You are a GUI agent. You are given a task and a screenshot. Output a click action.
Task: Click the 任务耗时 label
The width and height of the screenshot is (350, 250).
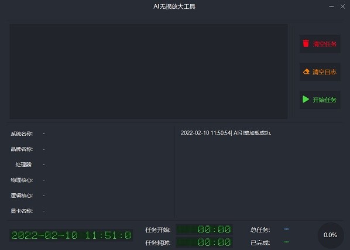coord(158,242)
